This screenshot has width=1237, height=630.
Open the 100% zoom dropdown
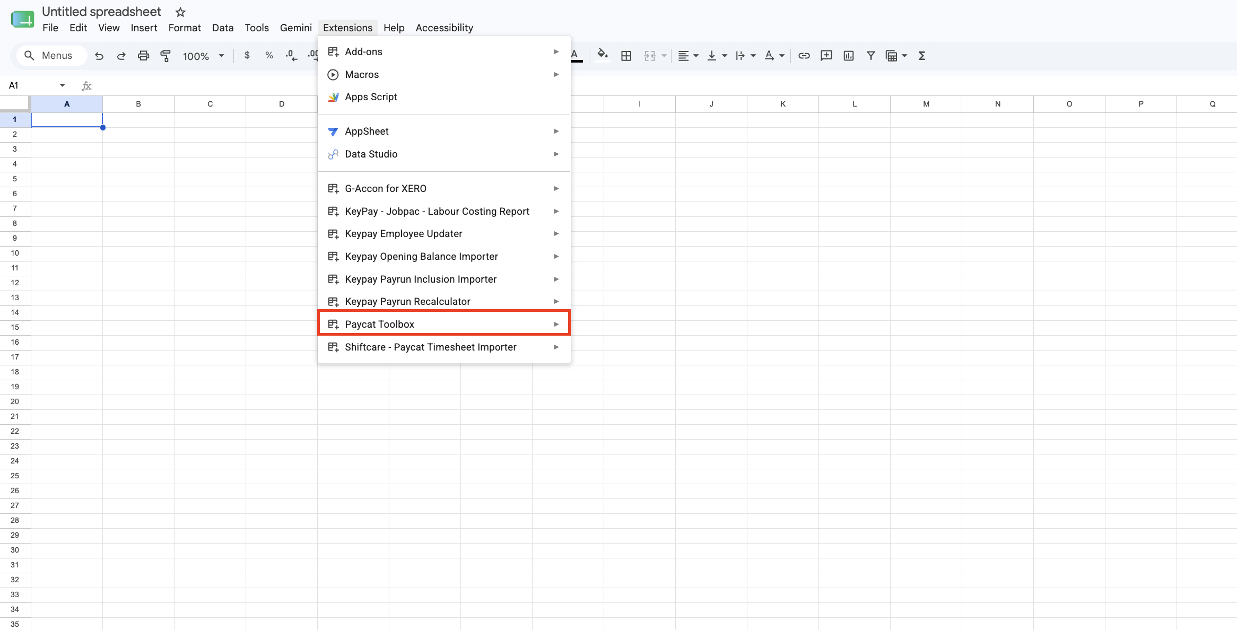(204, 56)
